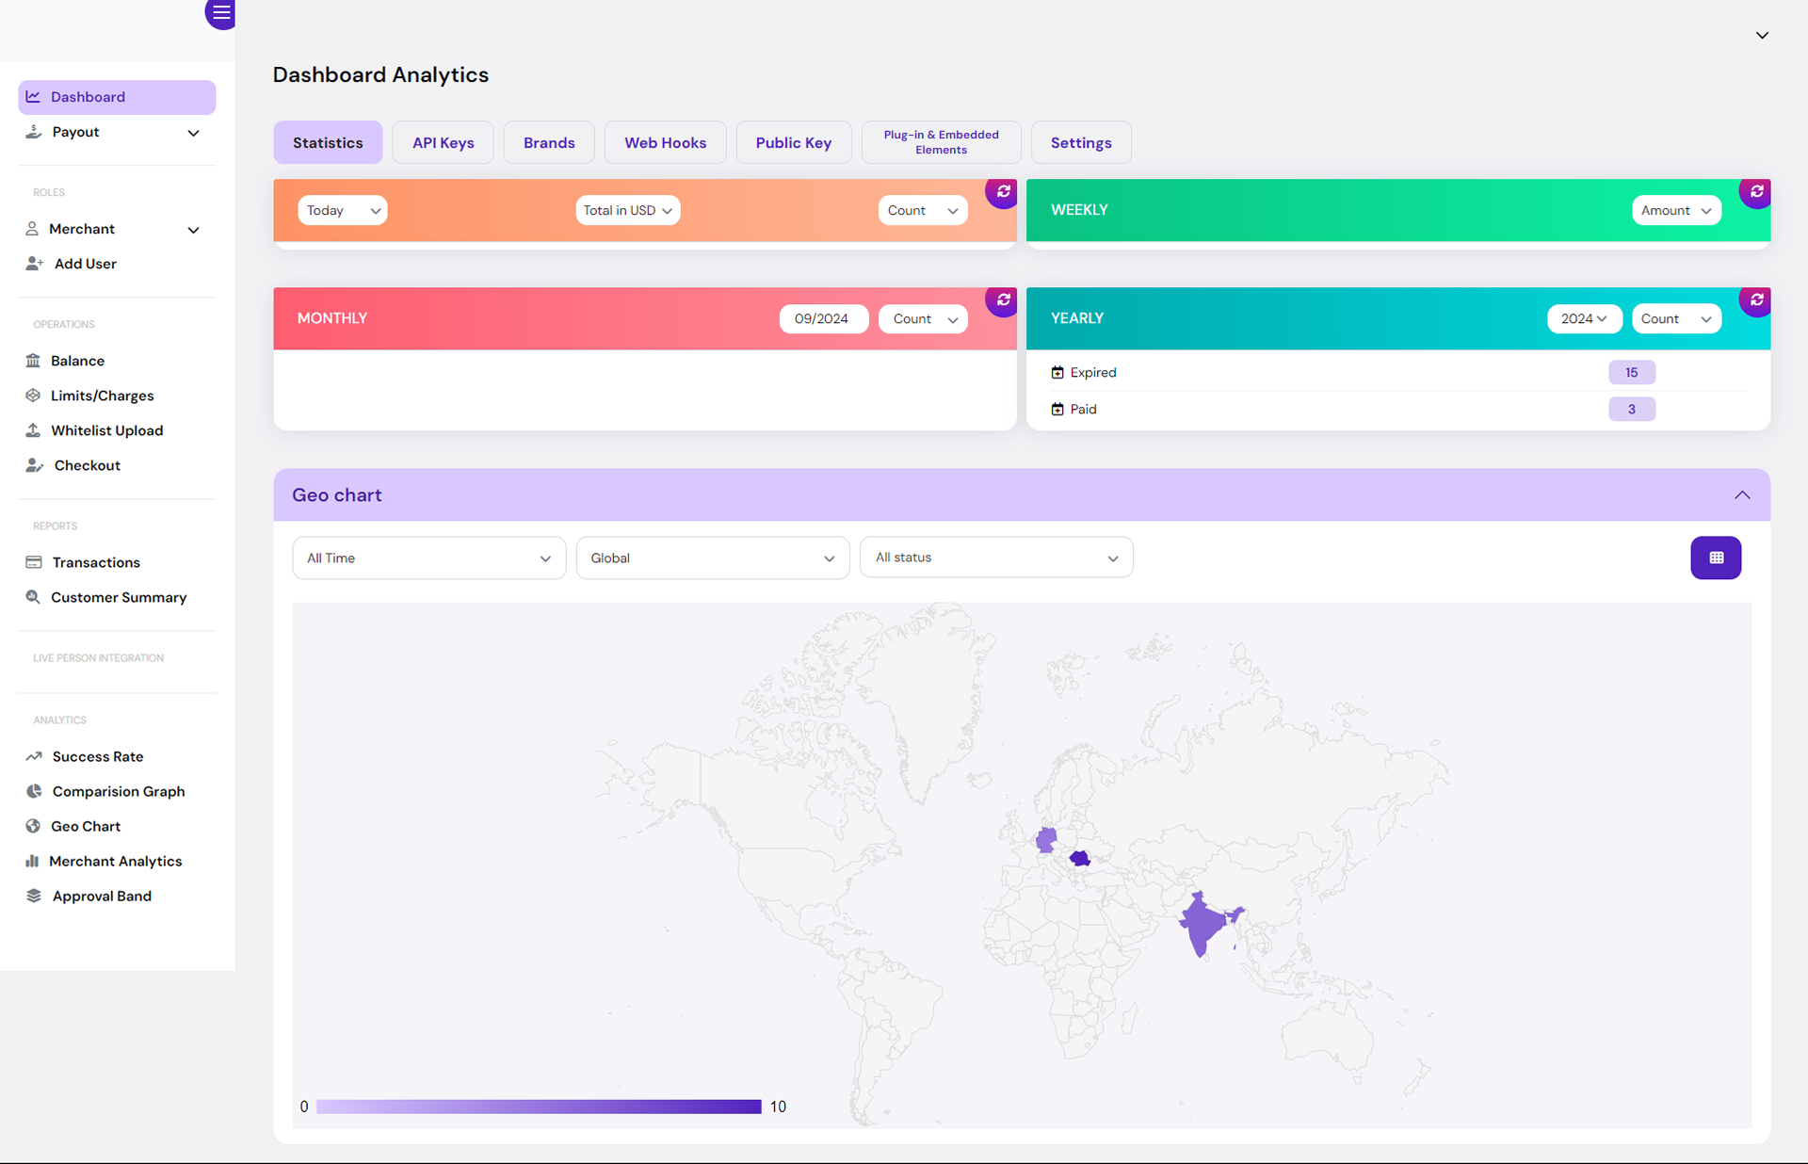
Task: Switch to the API Keys tab
Action: tap(444, 142)
